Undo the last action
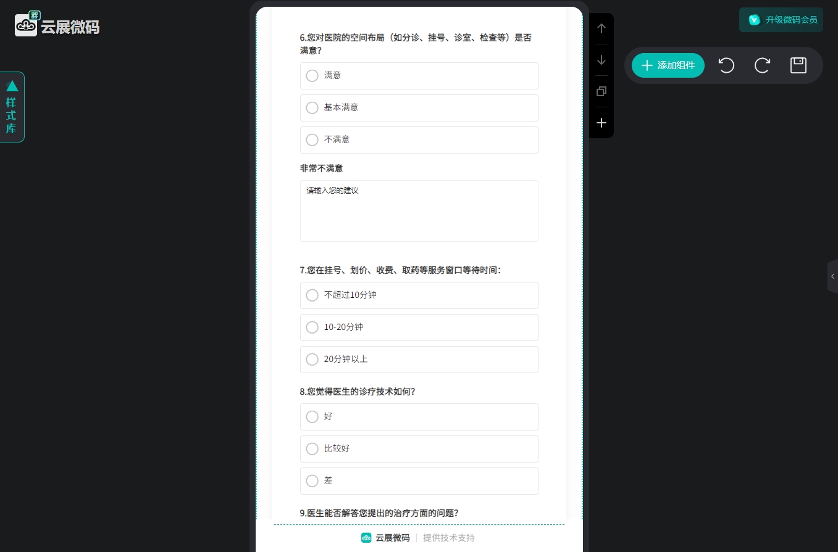The image size is (838, 552). [726, 65]
